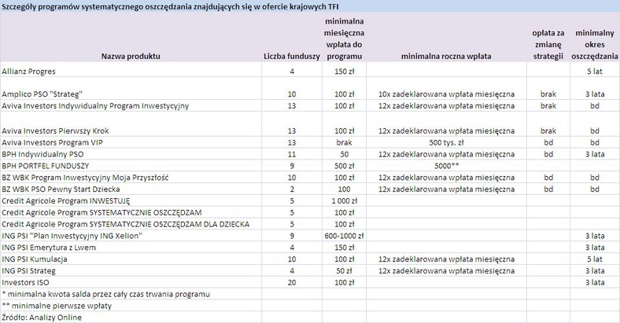
Task: Select 'BZ WBK Program Inwestycyjny Moja Przyszłość'
Action: coord(85,178)
